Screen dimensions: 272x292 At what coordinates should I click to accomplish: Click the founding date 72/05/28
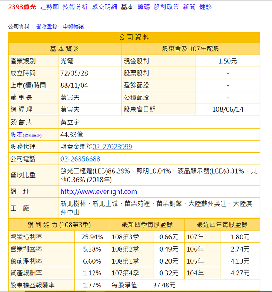point(74,73)
